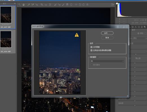Screen dimensions: 147x112
Task: Click the HDR dialog resize grip corner
Action: point(128,96)
